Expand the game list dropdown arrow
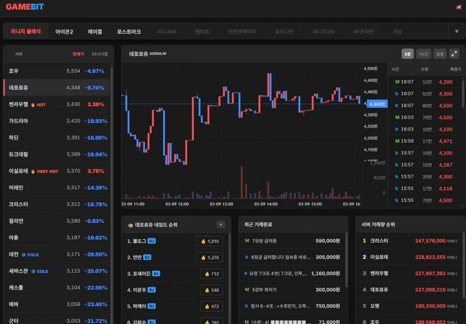466x324 pixels. pyautogui.click(x=457, y=31)
